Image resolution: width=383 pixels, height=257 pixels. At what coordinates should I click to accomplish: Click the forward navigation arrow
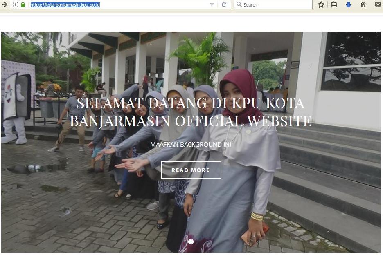click(4, 4)
